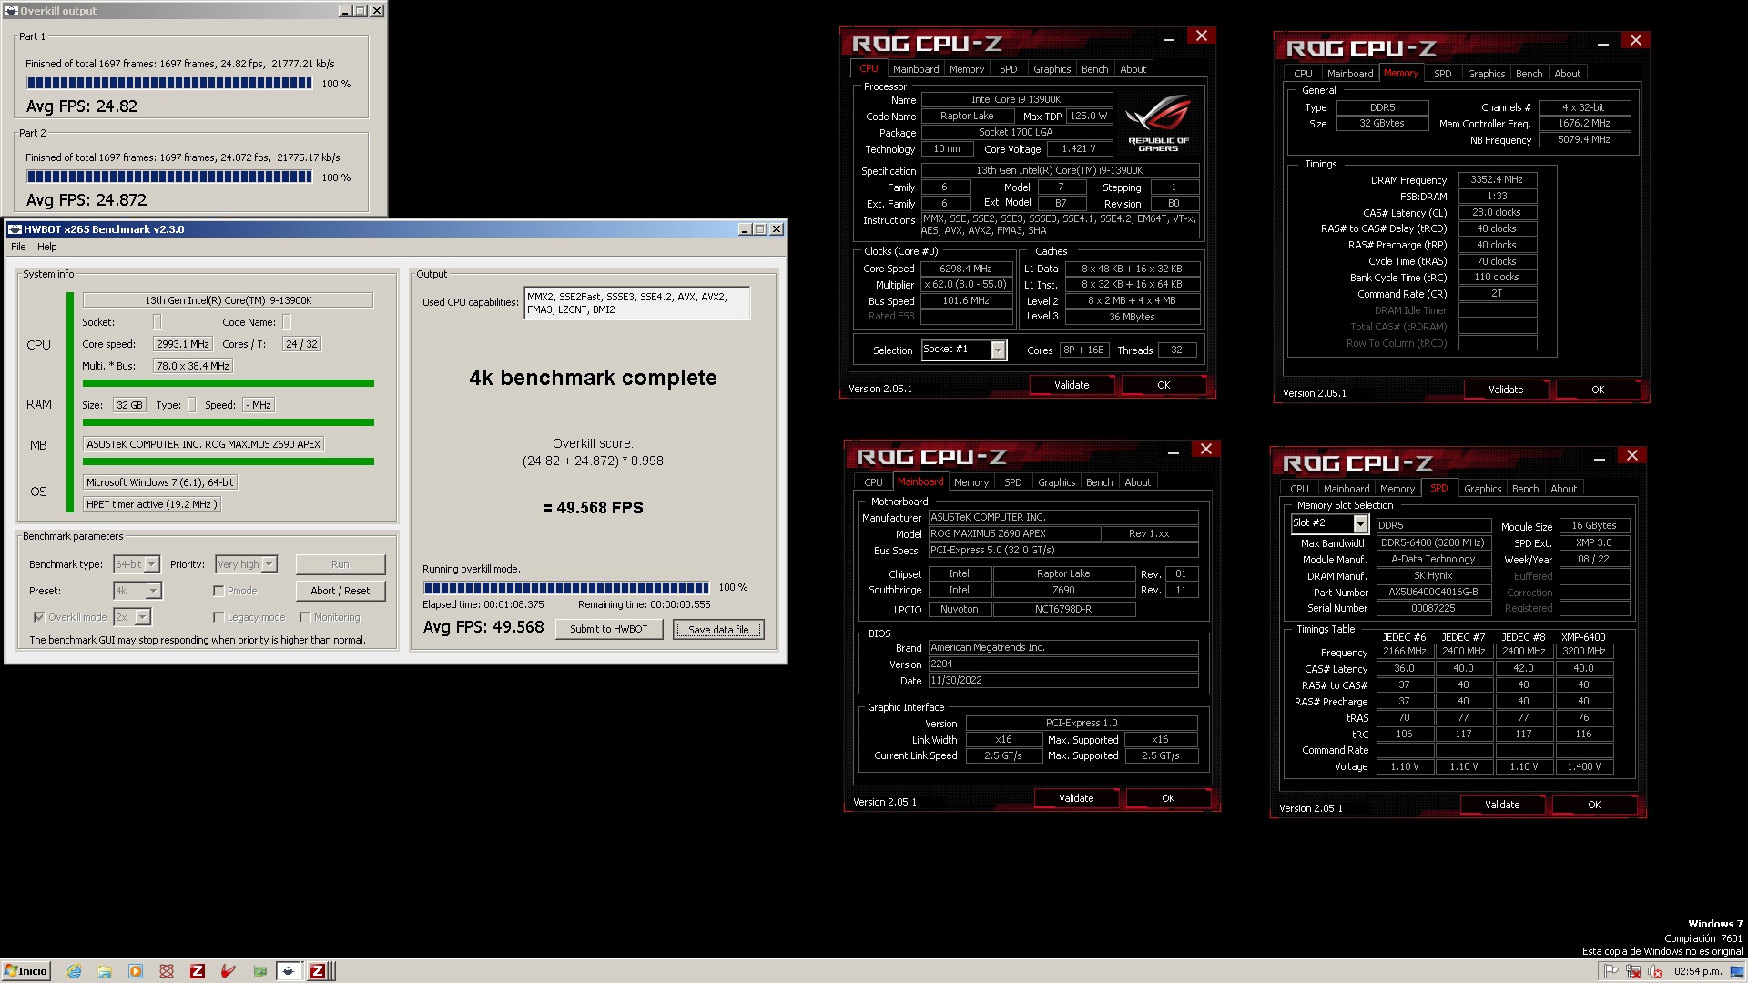Click the taskbar clock 02:54 p.m.

pyautogui.click(x=1698, y=971)
